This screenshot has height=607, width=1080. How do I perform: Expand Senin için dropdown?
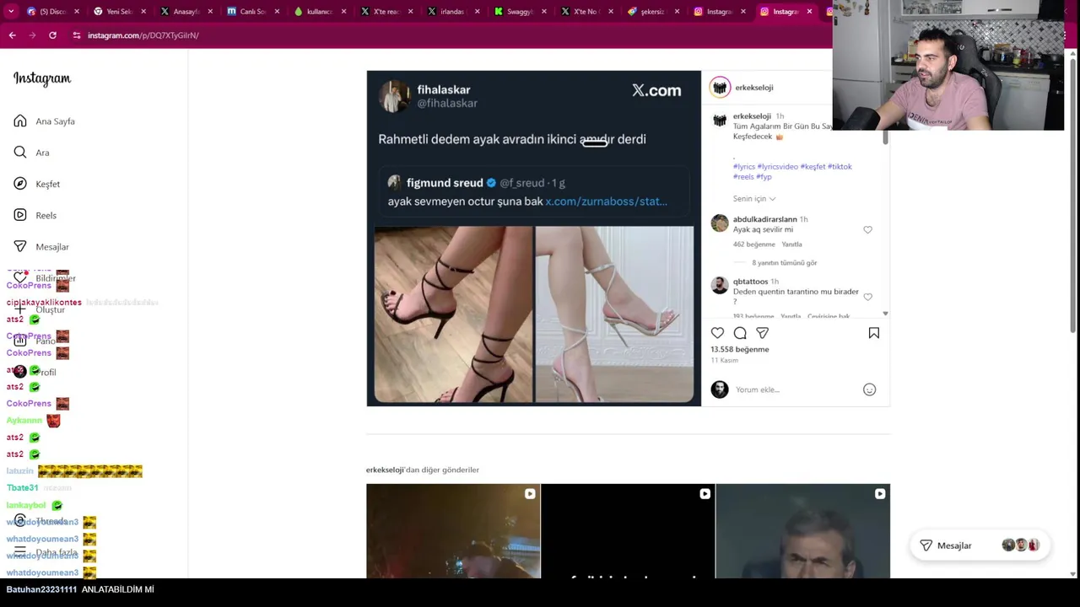pos(754,199)
